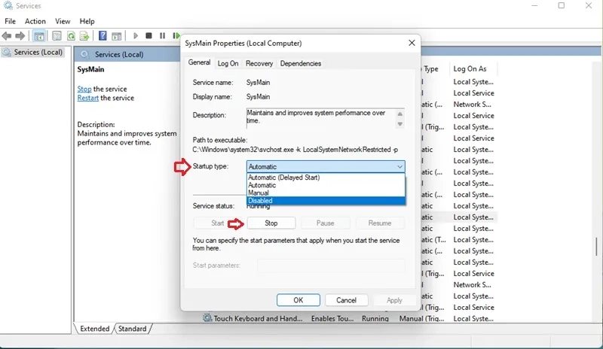Click the Back arrow toolbar icon
The image size is (603, 349).
(8, 35)
